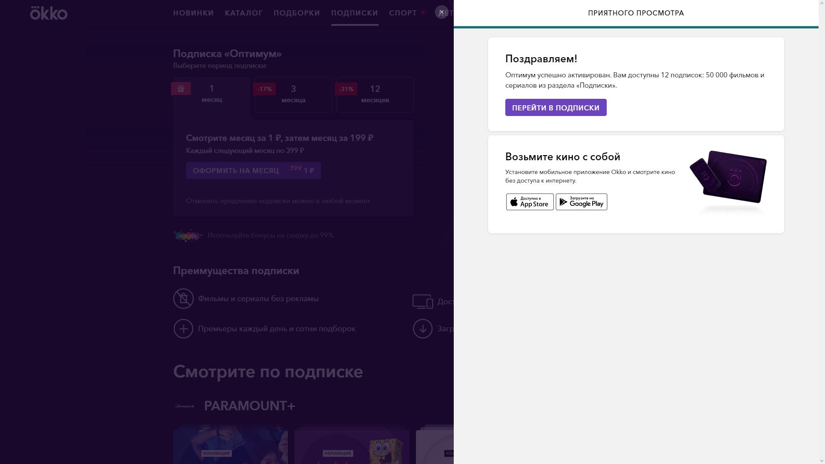Click the -17% discount badge

click(265, 89)
